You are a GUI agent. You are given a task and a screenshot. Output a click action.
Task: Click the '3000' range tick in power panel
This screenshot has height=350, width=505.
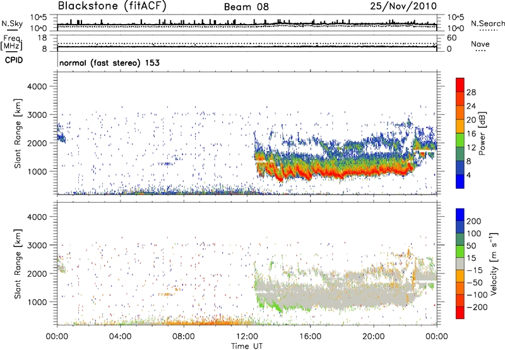point(37,115)
